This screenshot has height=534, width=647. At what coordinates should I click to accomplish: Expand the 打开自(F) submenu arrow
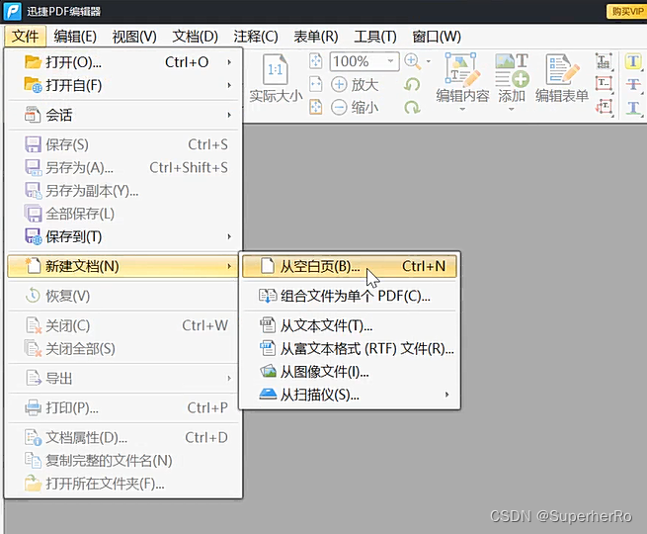(229, 85)
